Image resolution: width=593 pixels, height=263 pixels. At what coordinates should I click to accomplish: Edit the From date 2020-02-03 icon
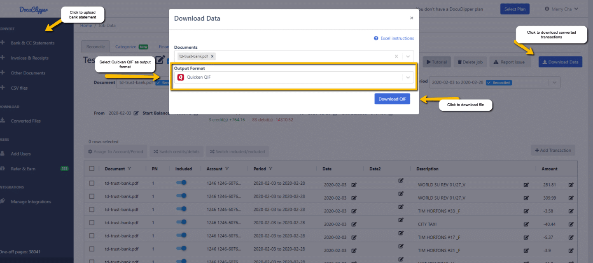pyautogui.click(x=136, y=113)
